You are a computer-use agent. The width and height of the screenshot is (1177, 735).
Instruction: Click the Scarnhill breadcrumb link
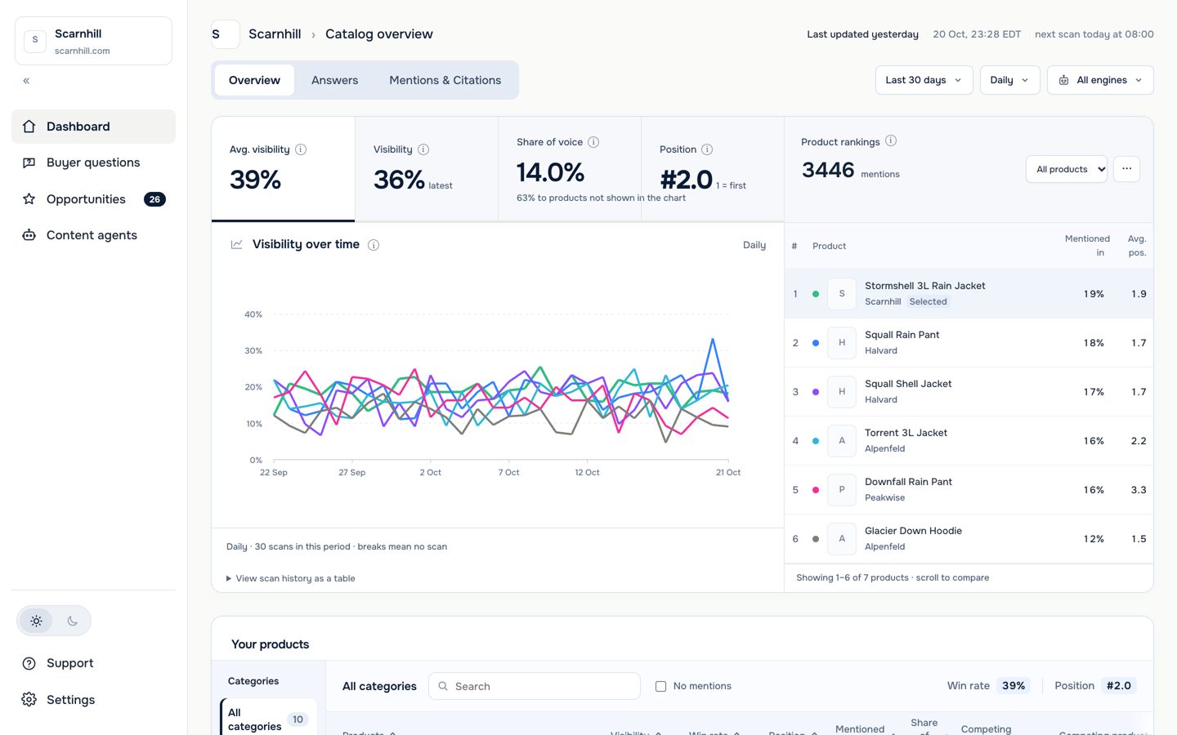click(x=275, y=34)
